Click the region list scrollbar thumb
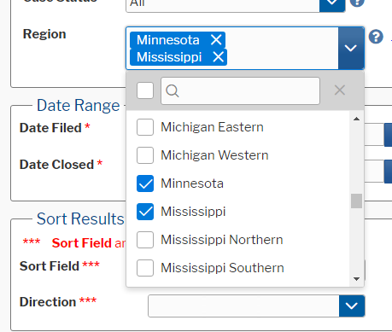392x332 pixels. click(356, 201)
